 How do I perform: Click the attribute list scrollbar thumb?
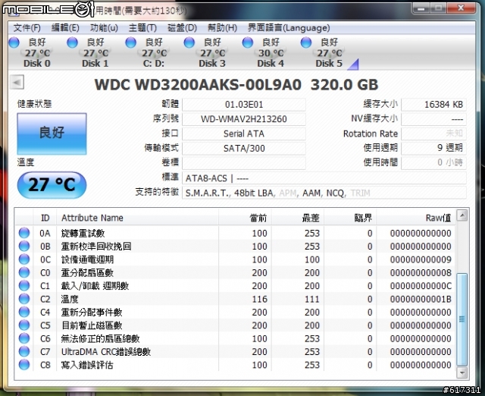click(x=462, y=319)
